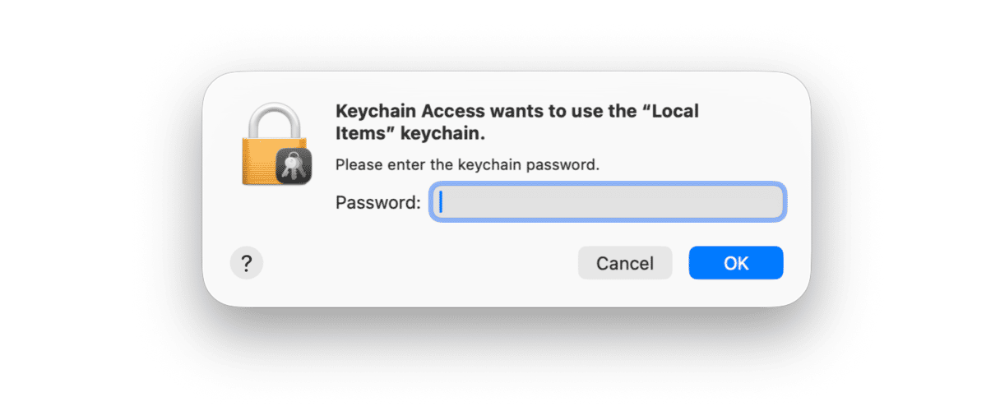Confirm with the blue OK button
The width and height of the screenshot is (1000, 420).
(736, 263)
